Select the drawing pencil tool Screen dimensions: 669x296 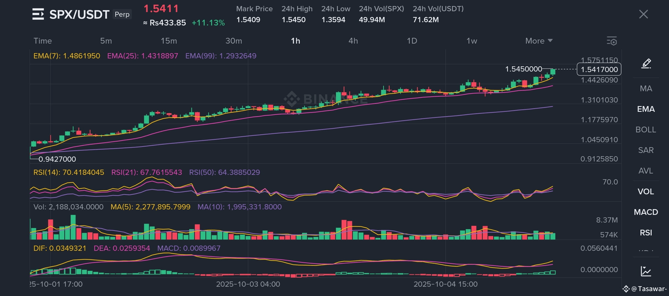tap(646, 63)
